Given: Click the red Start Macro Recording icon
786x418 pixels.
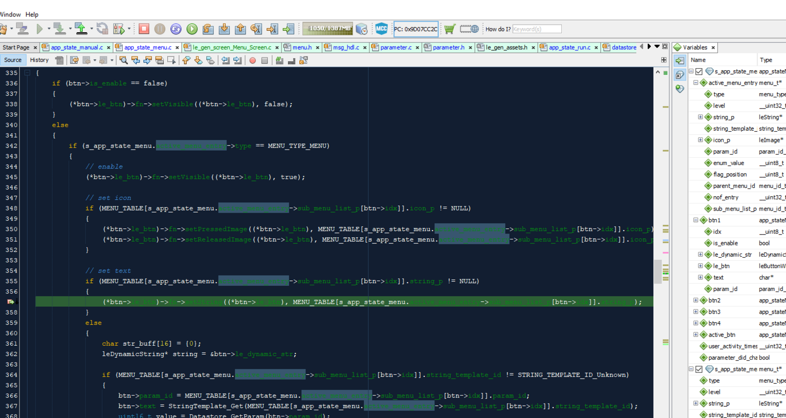Looking at the screenshot, I should pos(252,60).
